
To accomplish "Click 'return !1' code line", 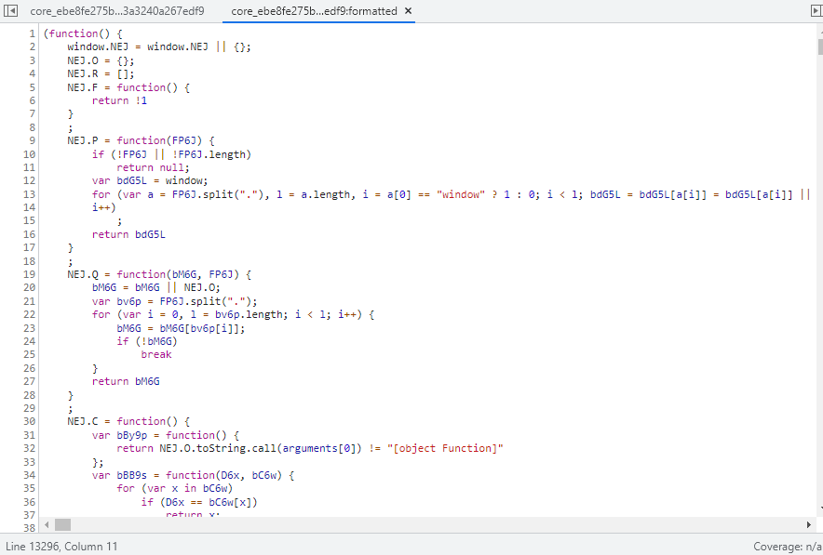I will pyautogui.click(x=120, y=100).
